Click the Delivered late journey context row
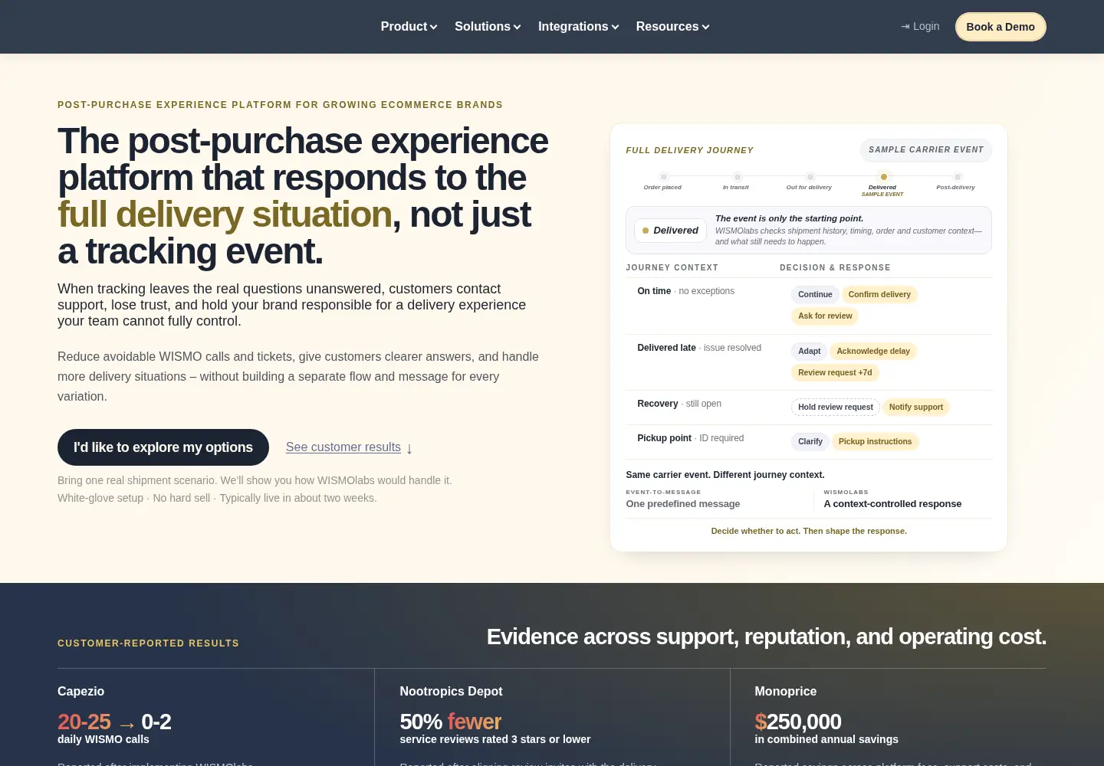1104x766 pixels. [x=809, y=362]
